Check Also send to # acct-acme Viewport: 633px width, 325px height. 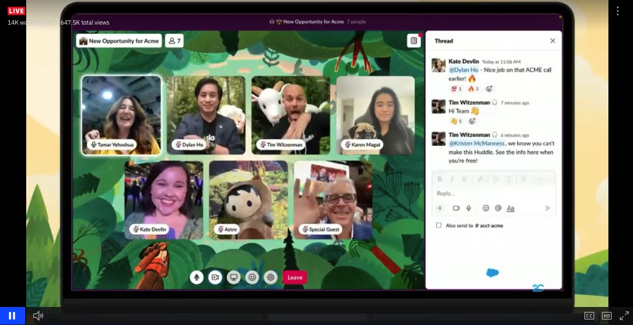[x=439, y=225]
